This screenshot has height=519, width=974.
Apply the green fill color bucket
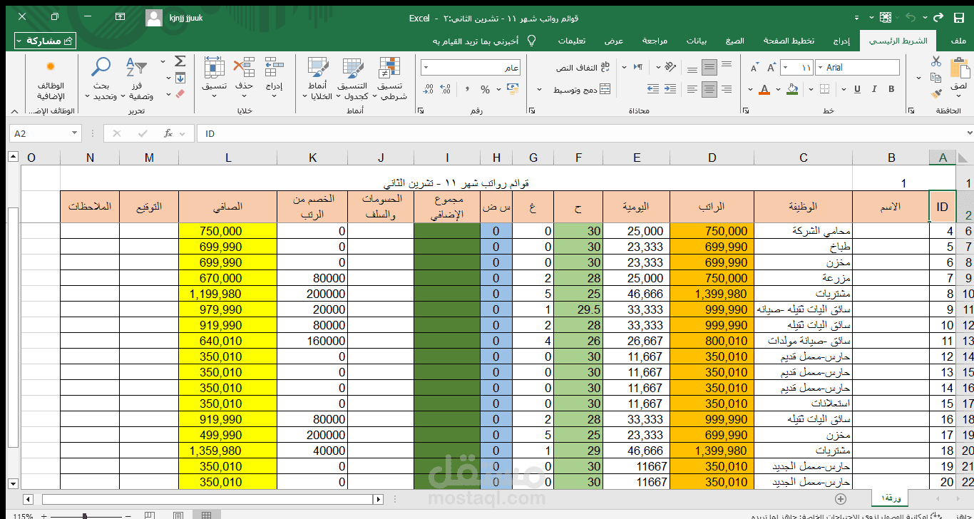point(792,89)
